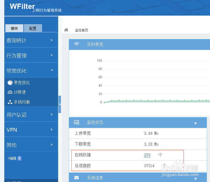Expand the 查询统计 menu
210x182 pixels.
[x=31, y=40]
